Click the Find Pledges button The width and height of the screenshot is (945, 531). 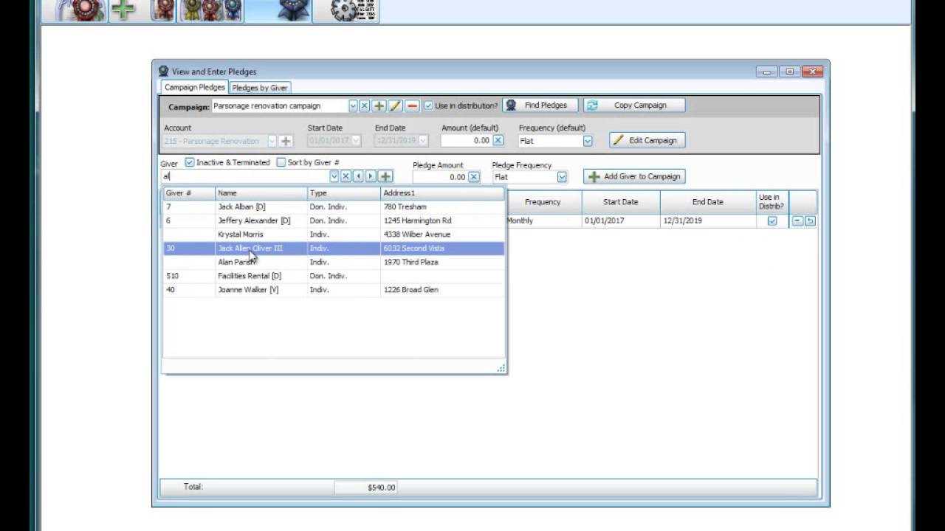tap(540, 105)
